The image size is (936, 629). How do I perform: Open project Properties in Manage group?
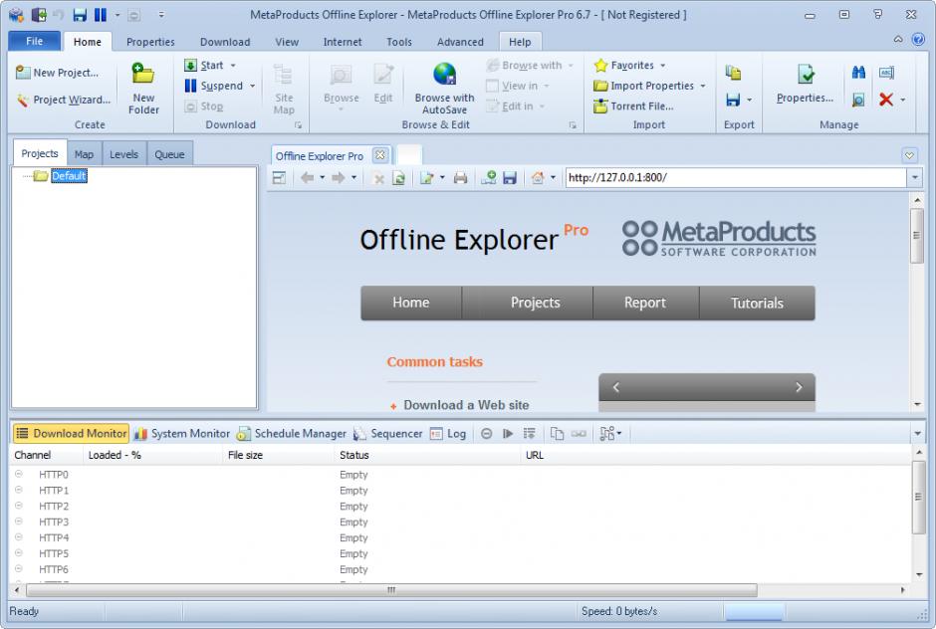tap(805, 84)
